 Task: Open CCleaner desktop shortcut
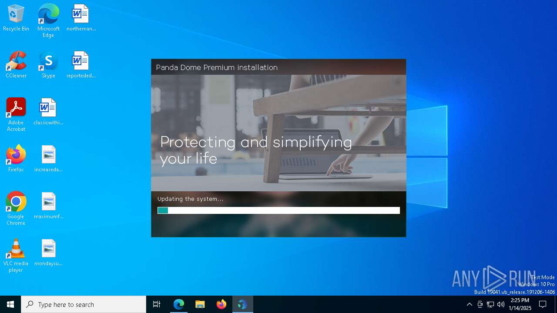[x=16, y=65]
